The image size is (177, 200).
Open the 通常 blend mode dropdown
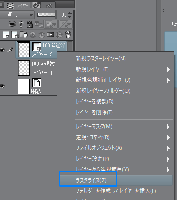(17, 15)
